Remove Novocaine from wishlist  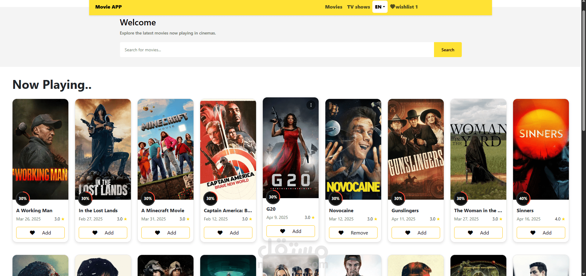353,233
